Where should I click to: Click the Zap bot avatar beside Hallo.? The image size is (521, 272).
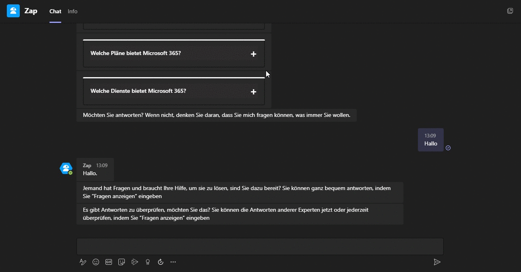click(66, 169)
